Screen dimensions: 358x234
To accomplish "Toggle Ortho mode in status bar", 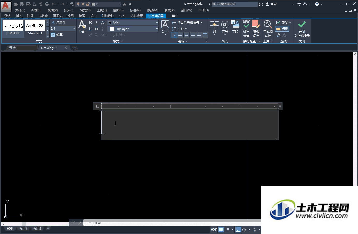I will pos(238,230).
